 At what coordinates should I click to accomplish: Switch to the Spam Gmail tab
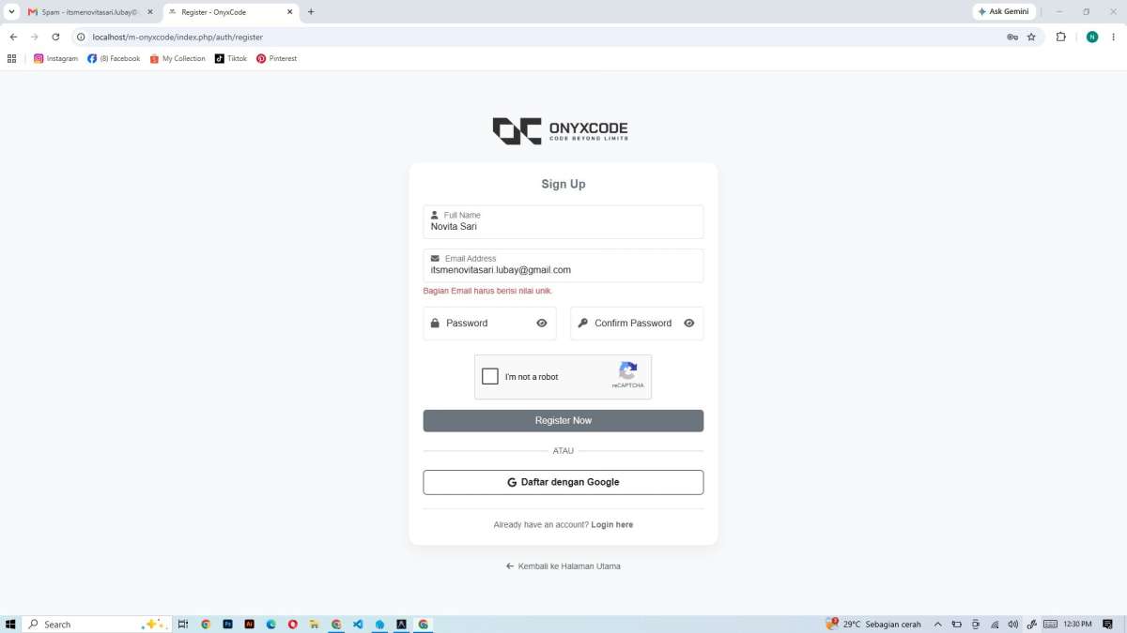89,12
